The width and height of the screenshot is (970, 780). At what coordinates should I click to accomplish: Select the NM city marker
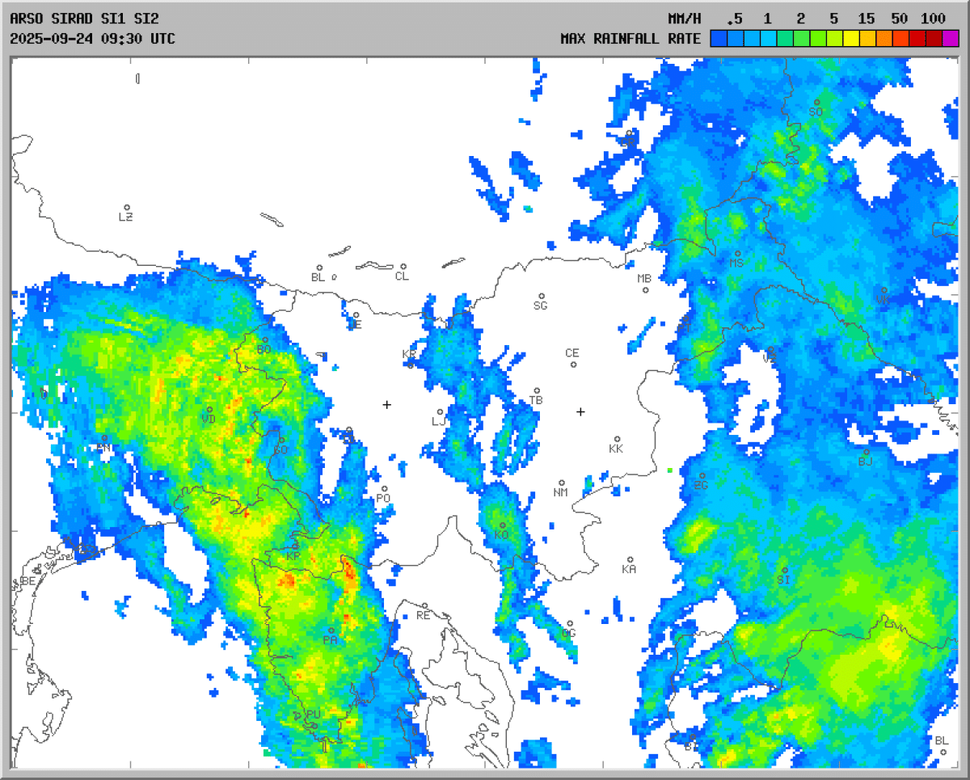click(562, 483)
